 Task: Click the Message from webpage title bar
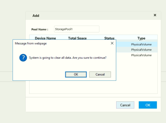55,43
